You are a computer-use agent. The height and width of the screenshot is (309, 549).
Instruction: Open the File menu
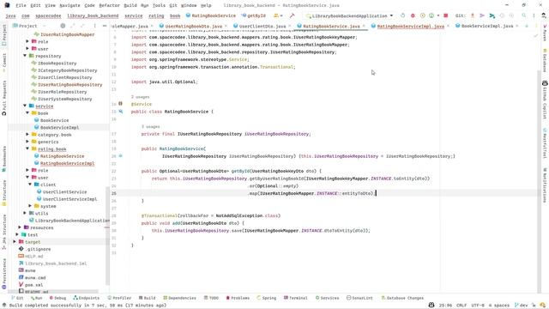[x=21, y=5]
